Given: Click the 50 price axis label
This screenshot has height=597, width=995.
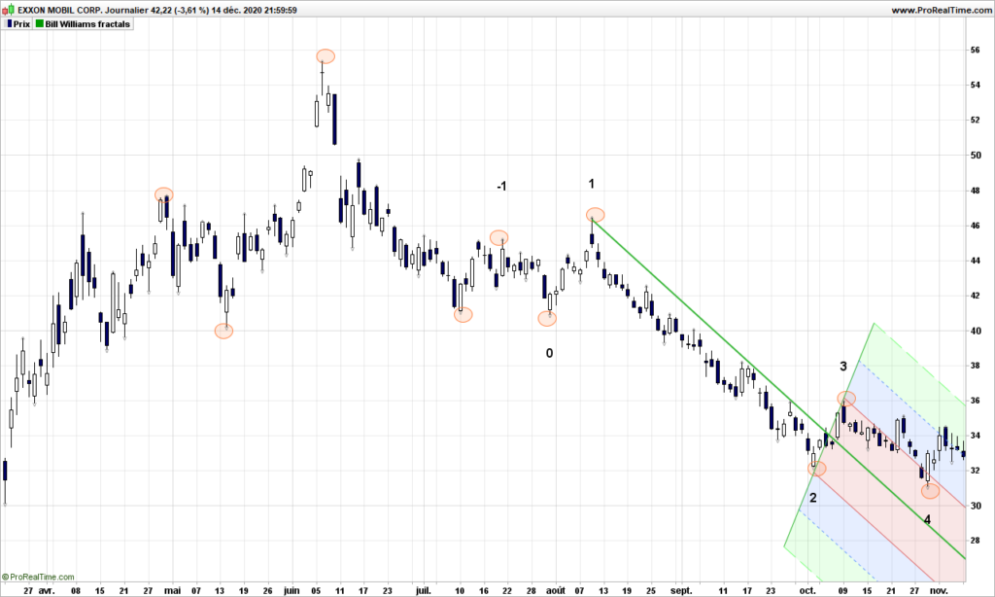Looking at the screenshot, I should coord(975,155).
